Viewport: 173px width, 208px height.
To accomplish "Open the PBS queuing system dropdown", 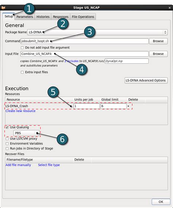I will (26, 133).
